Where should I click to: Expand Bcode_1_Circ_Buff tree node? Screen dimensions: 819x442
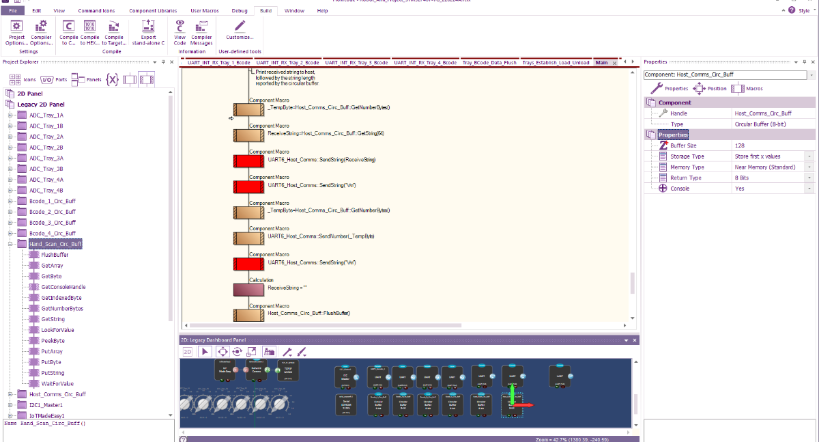[x=11, y=201]
